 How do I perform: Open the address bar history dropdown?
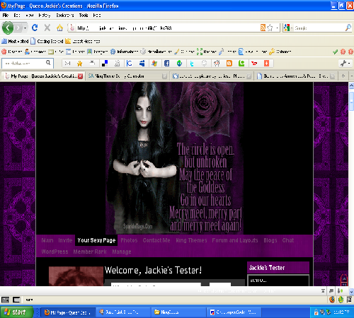(x=277, y=28)
